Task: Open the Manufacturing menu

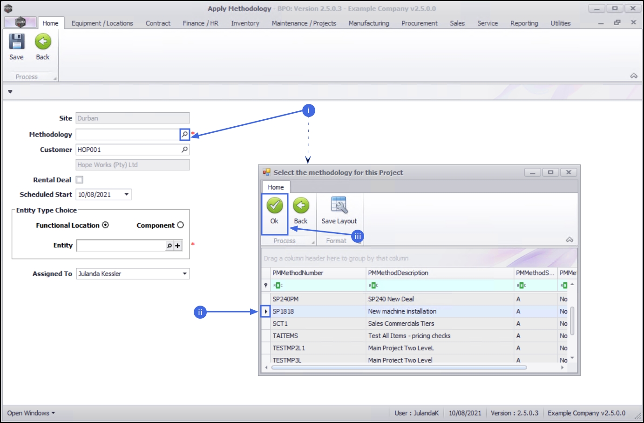Action: 369,23
